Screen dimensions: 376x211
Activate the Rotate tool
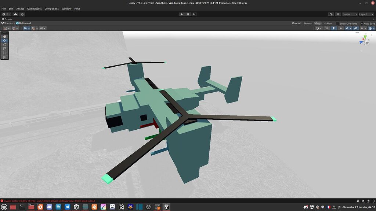[x=4, y=45]
